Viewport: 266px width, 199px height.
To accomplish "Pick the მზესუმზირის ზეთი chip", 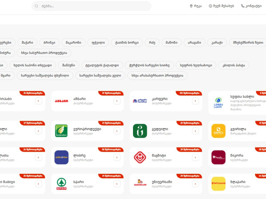I will coord(248,42).
